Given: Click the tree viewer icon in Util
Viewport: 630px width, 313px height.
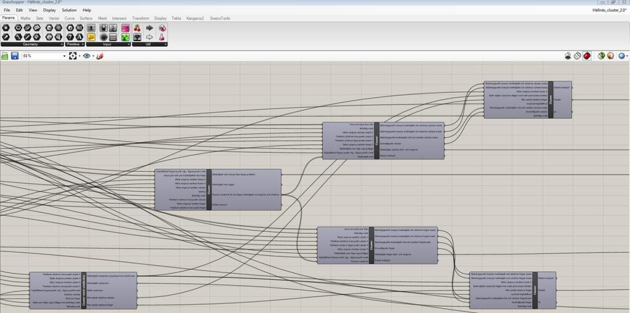Looking at the screenshot, I should [137, 38].
